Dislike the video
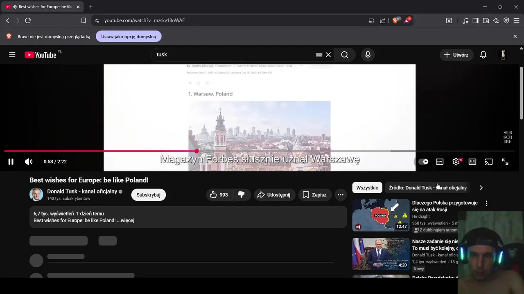524x294 pixels. pos(241,195)
